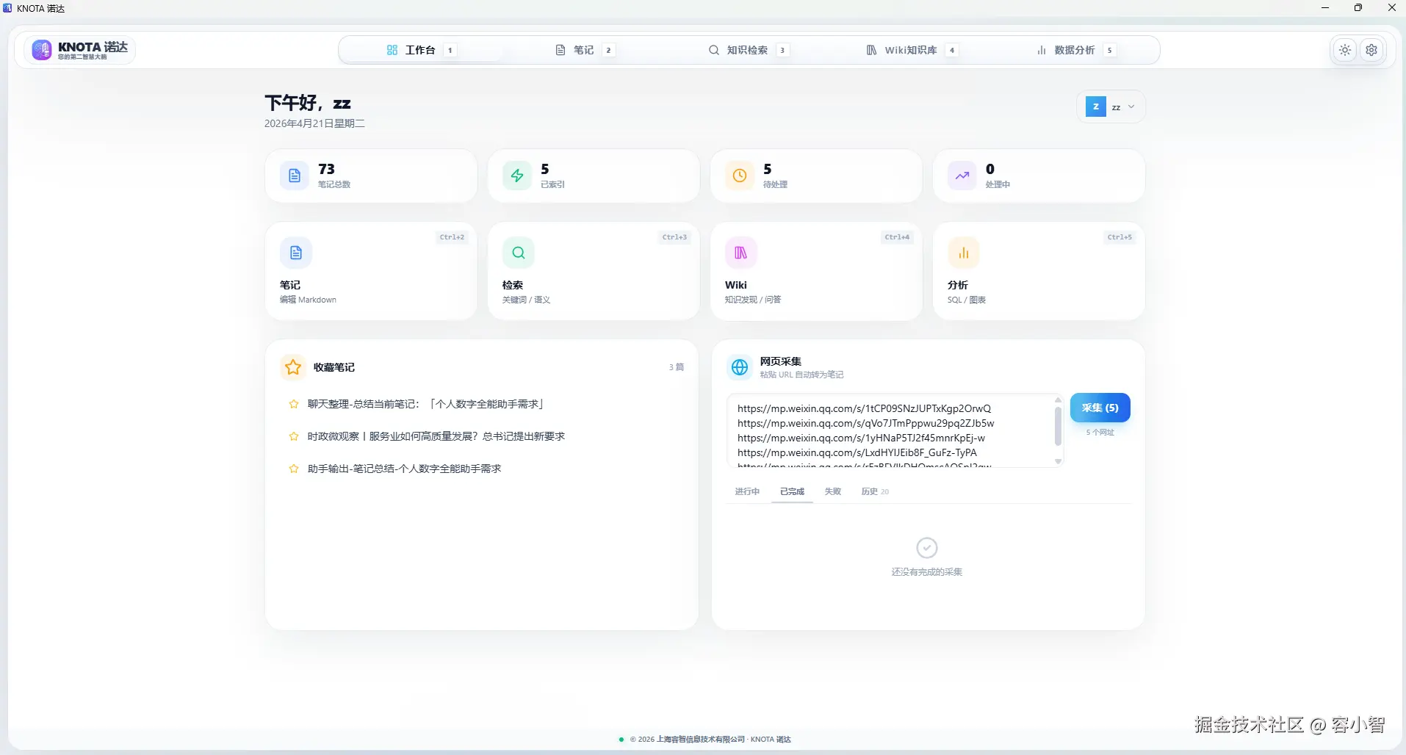Toggle the light/dark theme switch

[1345, 49]
